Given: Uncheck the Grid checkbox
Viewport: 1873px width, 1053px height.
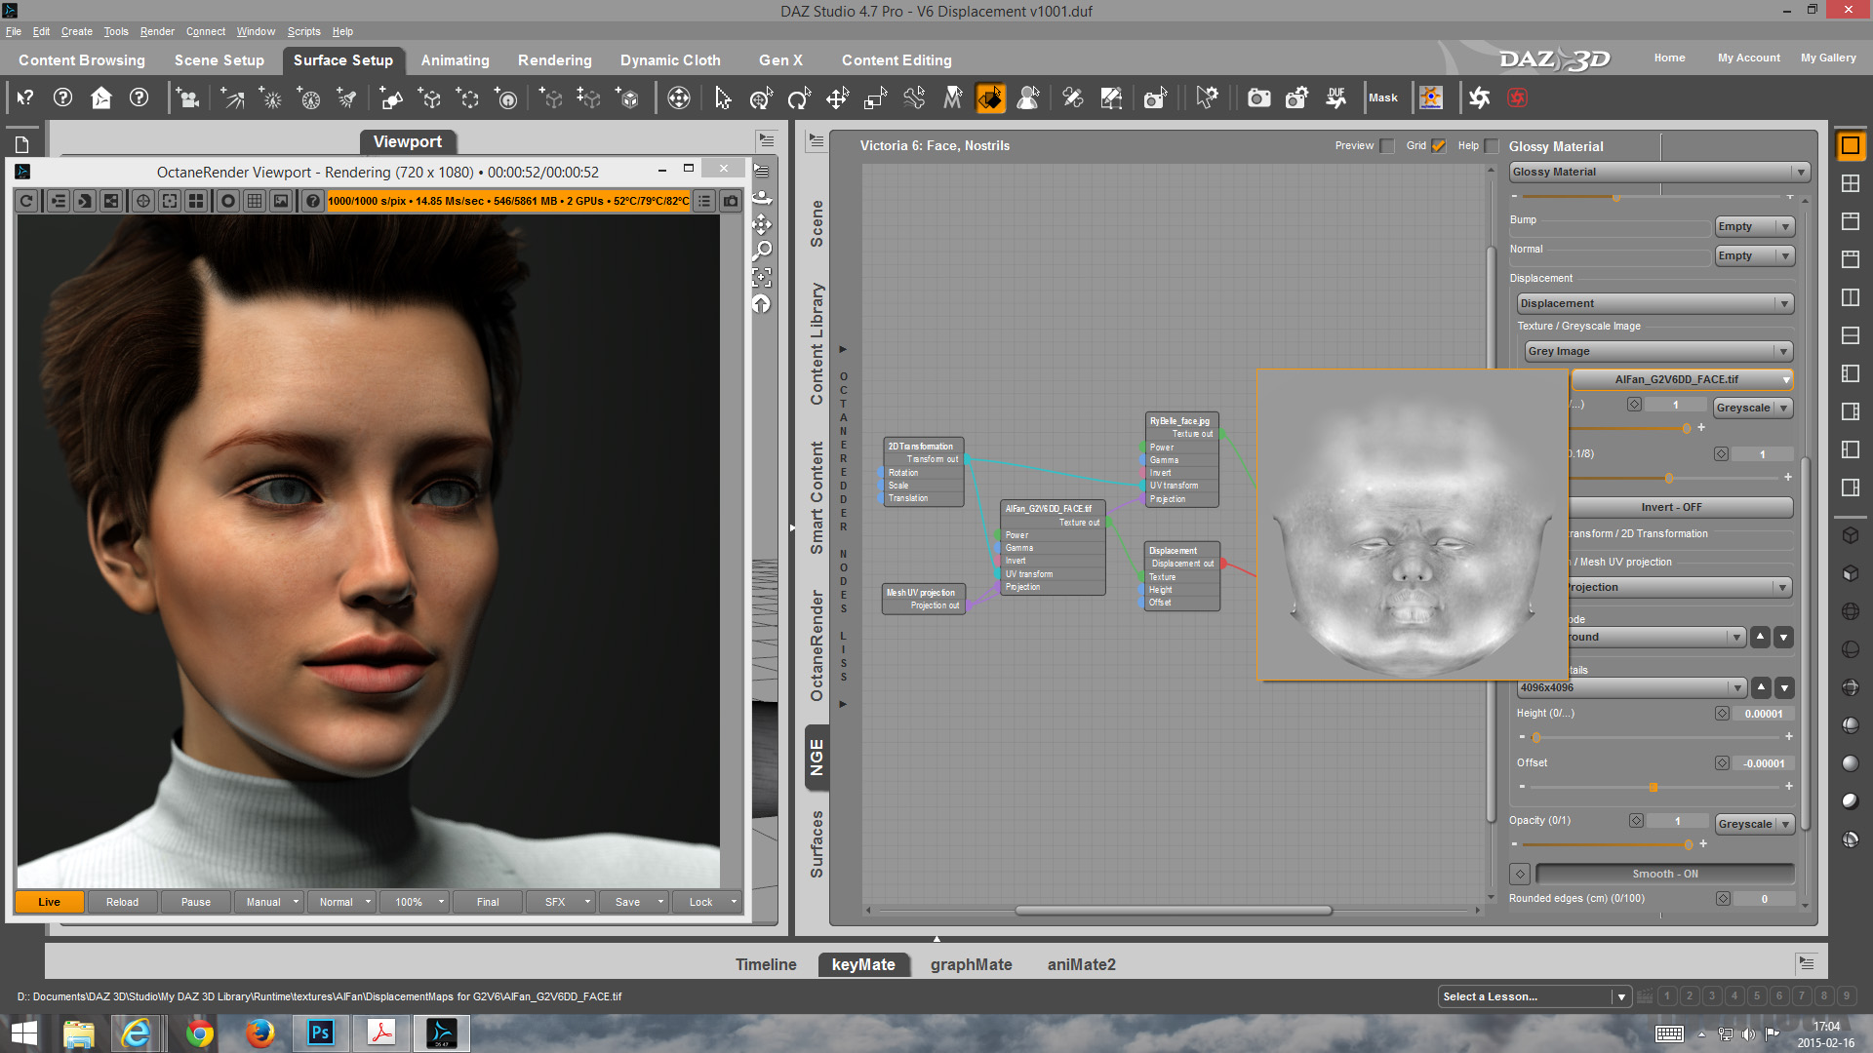Looking at the screenshot, I should point(1439,146).
